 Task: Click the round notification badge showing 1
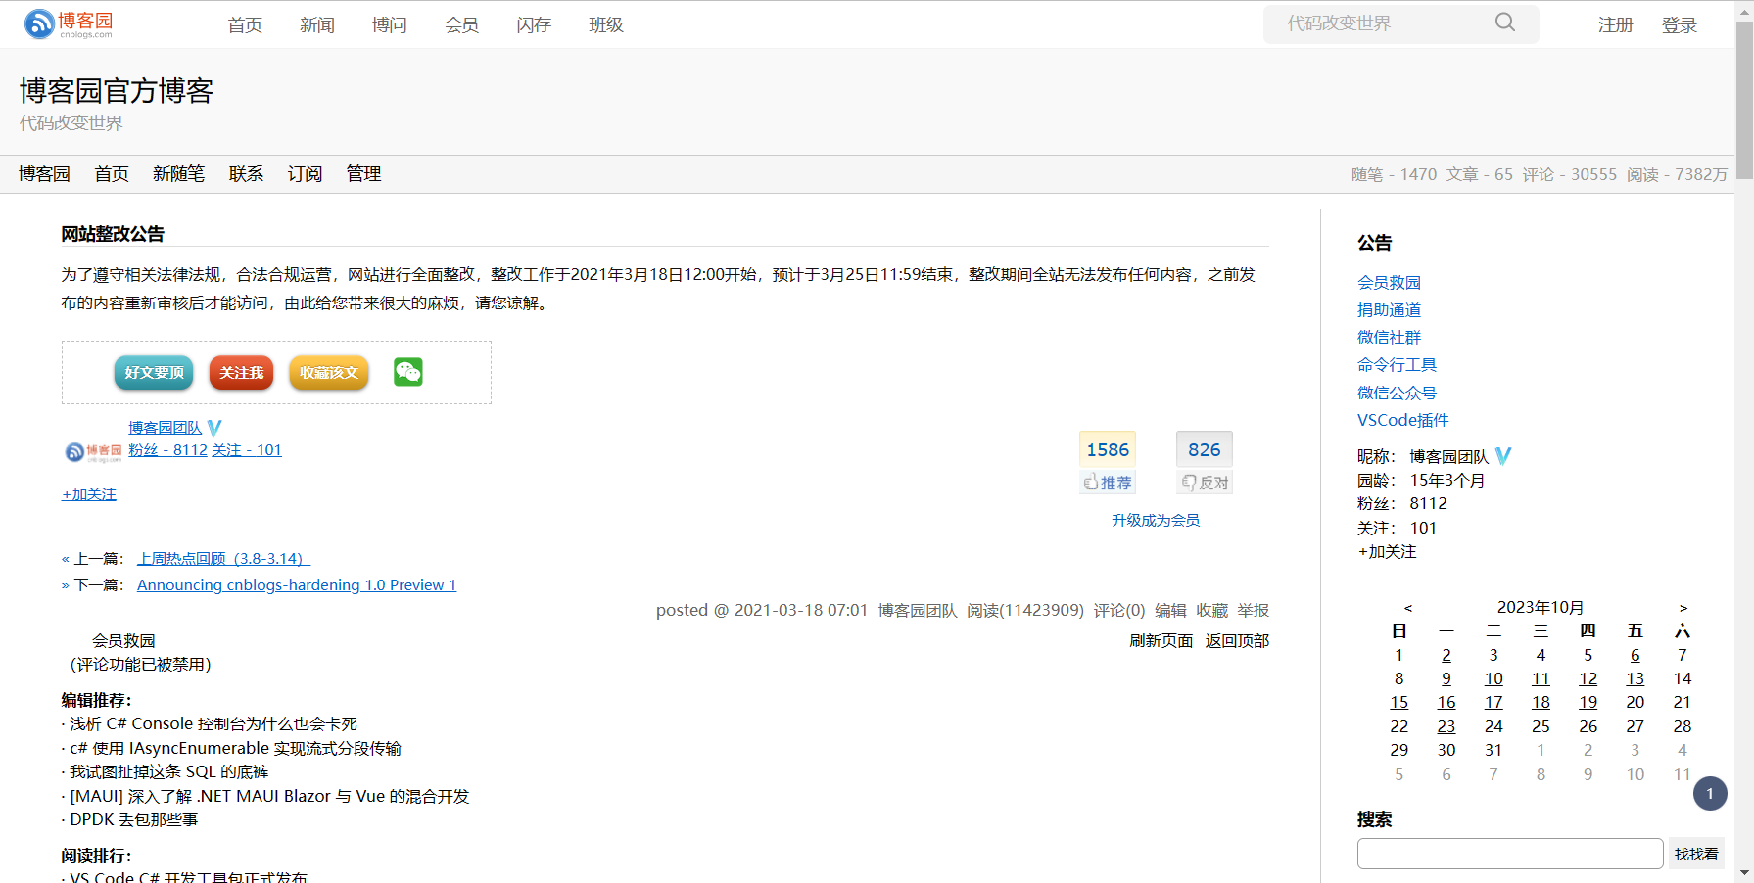(x=1709, y=794)
